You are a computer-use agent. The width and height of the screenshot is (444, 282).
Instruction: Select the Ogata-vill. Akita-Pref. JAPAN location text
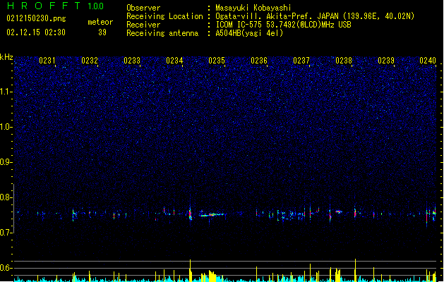(315, 16)
